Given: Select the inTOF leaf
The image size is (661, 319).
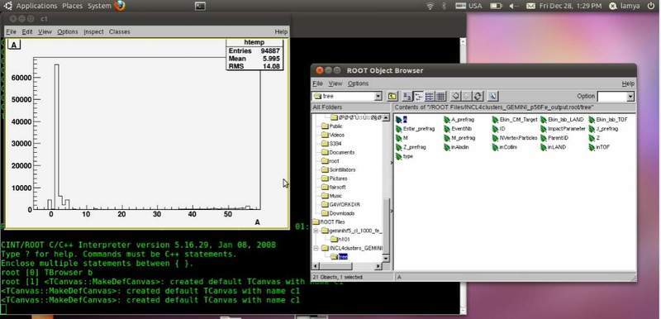Looking at the screenshot, I should point(599,147).
